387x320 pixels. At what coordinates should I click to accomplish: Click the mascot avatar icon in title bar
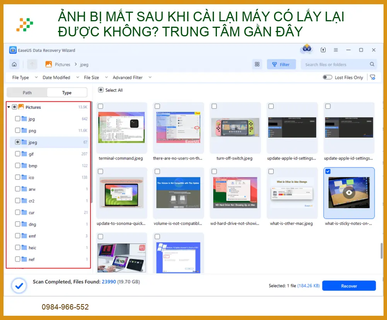(307, 48)
